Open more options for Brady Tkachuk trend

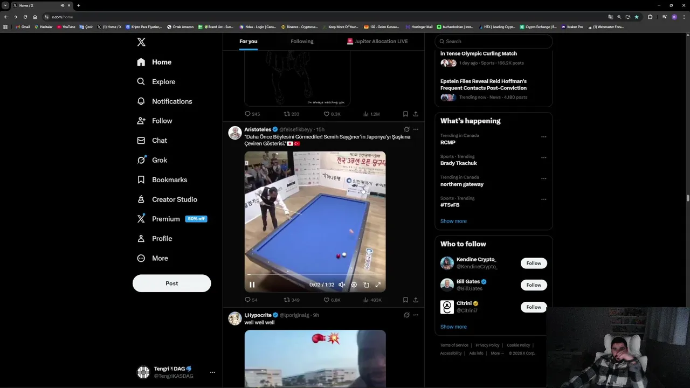(x=543, y=158)
